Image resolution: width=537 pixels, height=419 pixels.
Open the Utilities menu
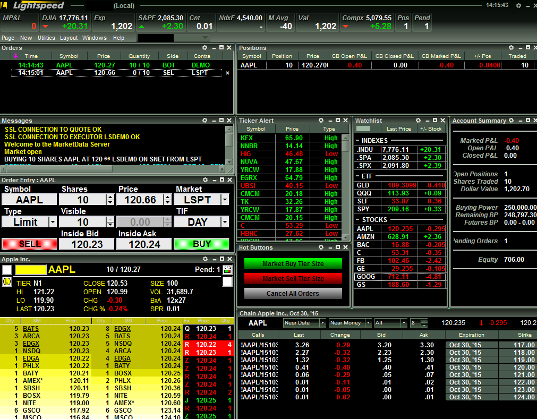pos(46,38)
